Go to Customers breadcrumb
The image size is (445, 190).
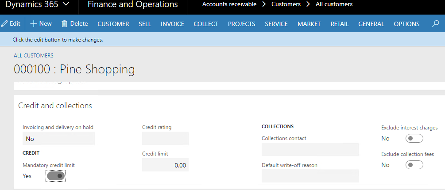coord(286,4)
